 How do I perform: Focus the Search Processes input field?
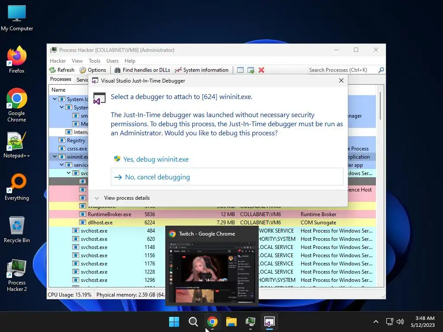tap(343, 70)
